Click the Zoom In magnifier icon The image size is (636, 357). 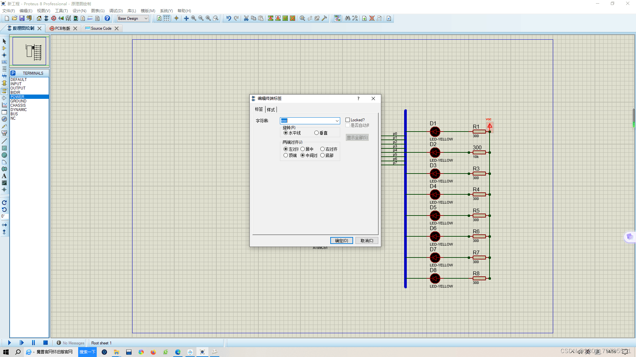coord(193,18)
